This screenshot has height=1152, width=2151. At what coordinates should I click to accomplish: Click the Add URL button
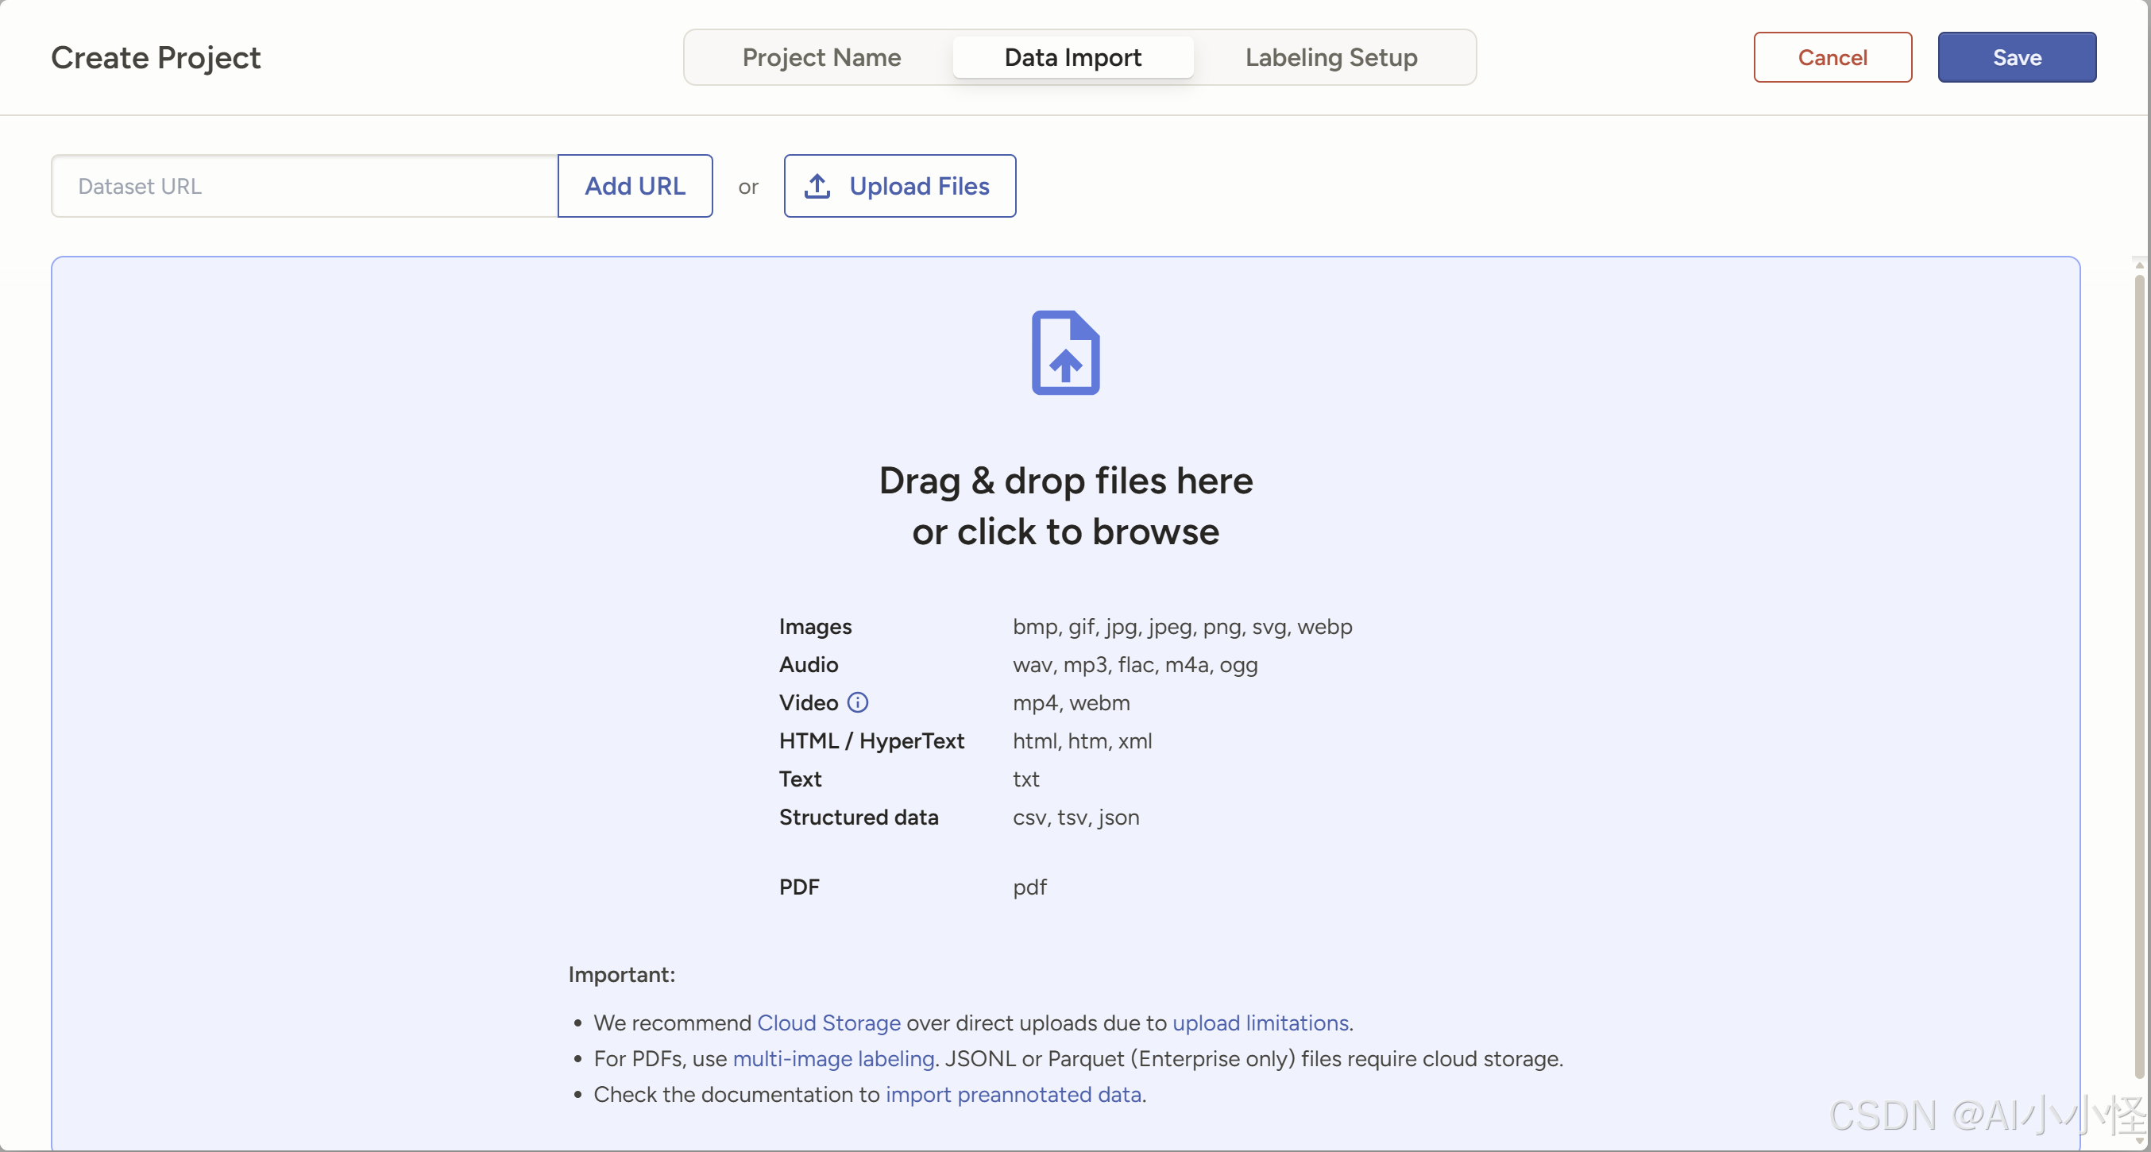[634, 185]
